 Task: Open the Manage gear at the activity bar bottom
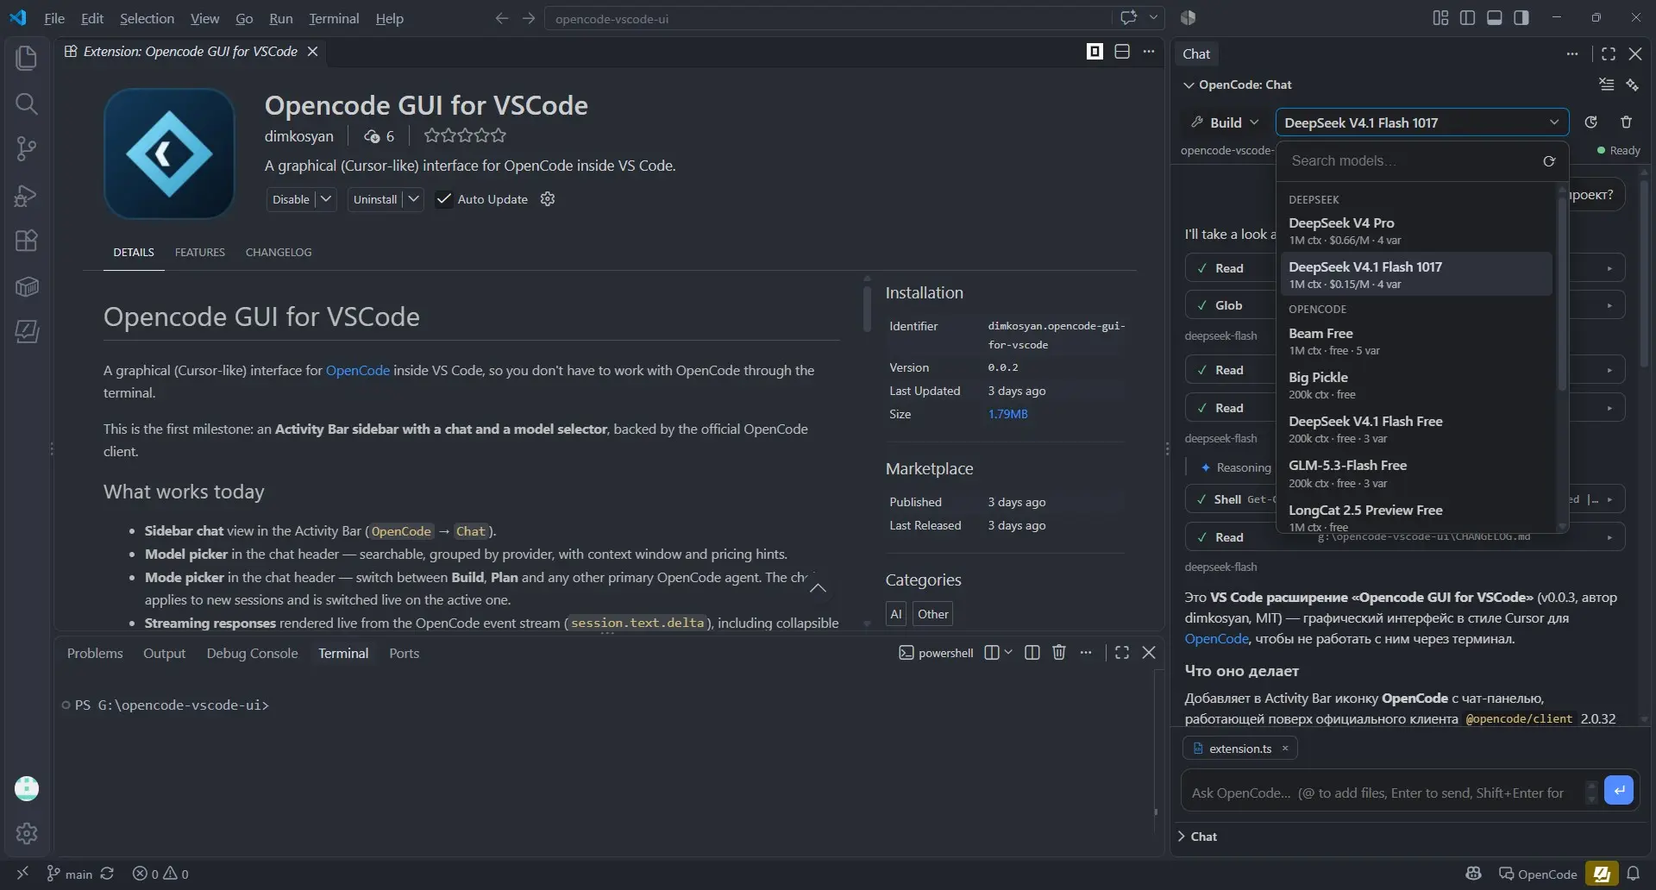[x=27, y=833]
